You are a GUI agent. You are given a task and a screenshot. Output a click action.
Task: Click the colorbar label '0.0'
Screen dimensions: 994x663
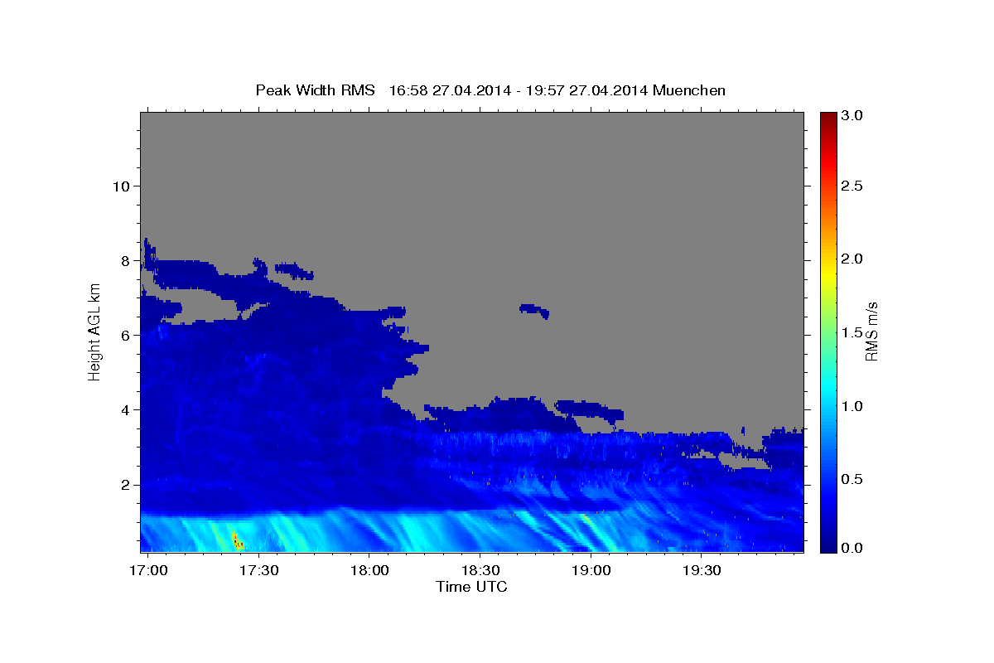pos(852,548)
